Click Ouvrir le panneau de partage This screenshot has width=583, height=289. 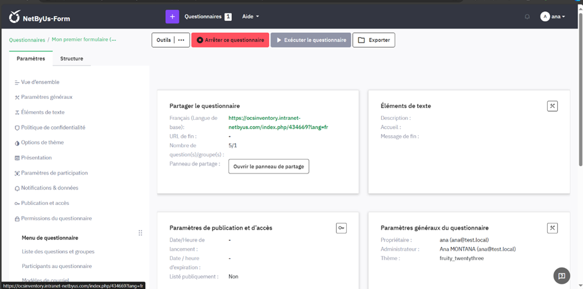(x=268, y=167)
